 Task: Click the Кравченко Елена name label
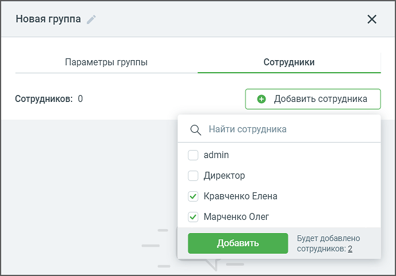pos(240,196)
